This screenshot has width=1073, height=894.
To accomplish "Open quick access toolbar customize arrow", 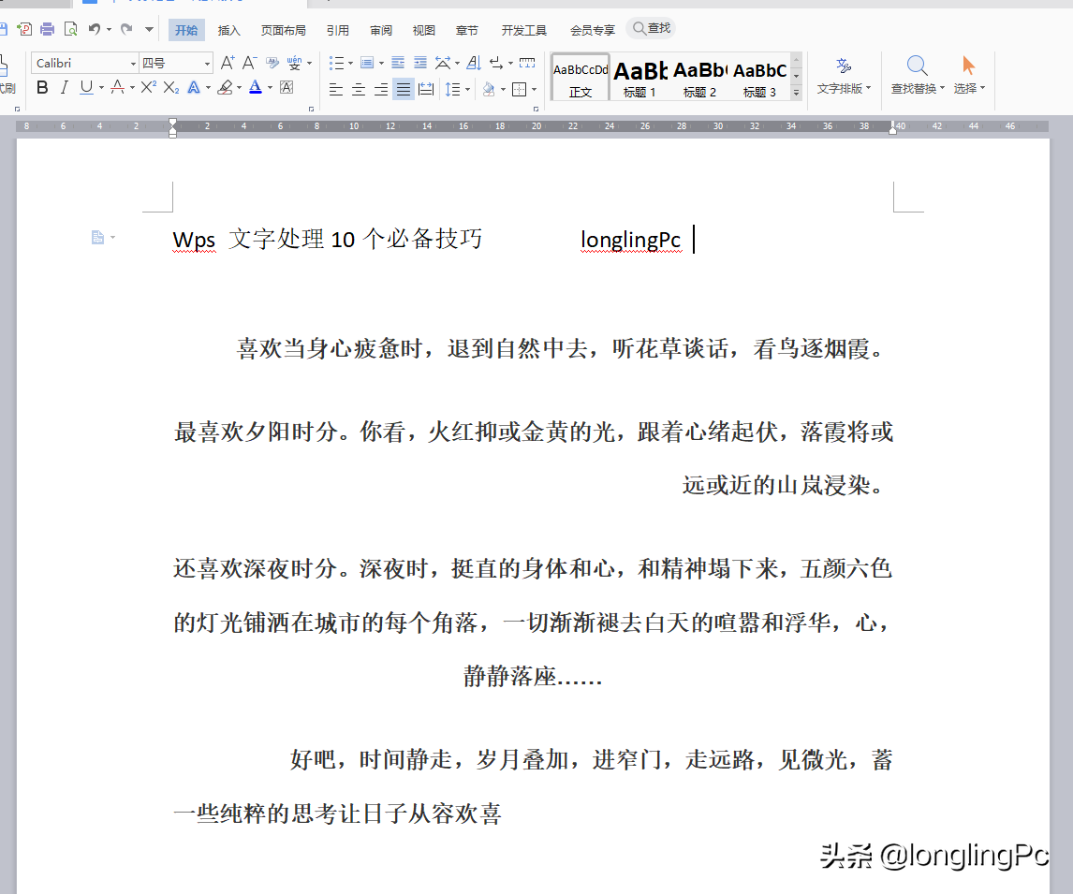I will coord(149,29).
